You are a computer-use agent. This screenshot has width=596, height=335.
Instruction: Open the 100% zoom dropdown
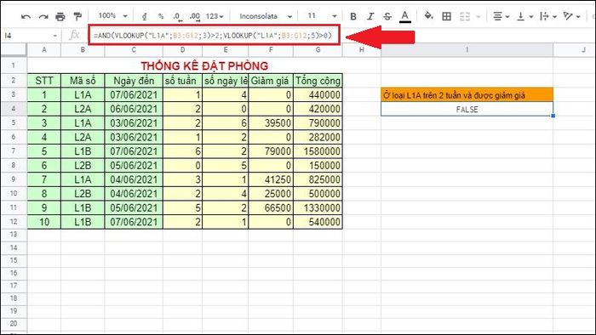click(x=112, y=16)
